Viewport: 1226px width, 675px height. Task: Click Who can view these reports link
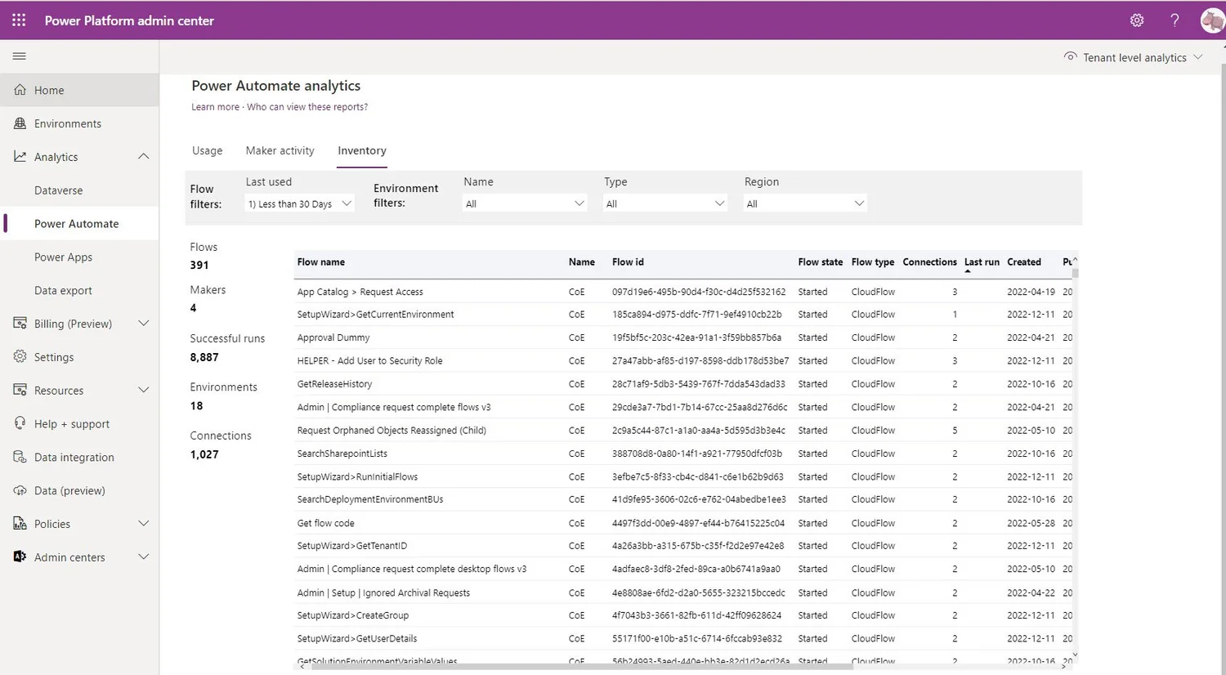(x=307, y=107)
